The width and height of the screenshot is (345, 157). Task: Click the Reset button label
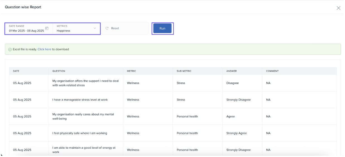pos(115,28)
